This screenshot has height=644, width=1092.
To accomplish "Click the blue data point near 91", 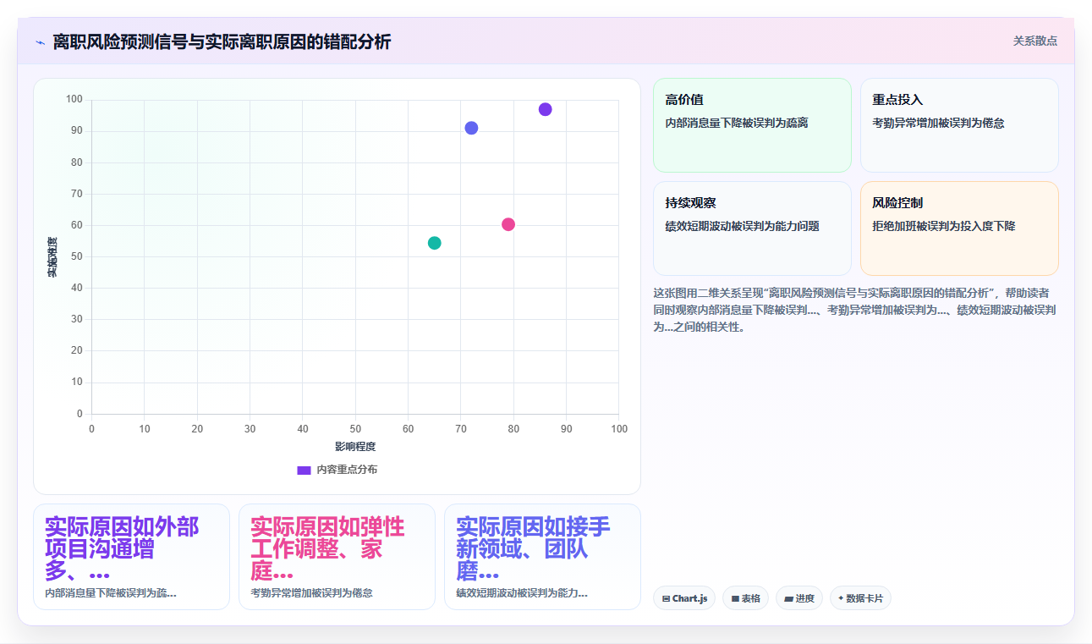I will tap(471, 128).
